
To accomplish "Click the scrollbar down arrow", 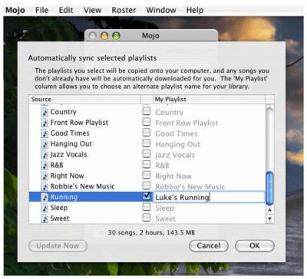I will pyautogui.click(x=269, y=219).
